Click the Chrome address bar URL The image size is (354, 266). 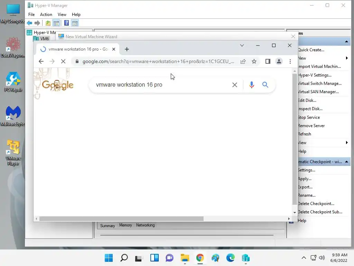[x=158, y=61]
